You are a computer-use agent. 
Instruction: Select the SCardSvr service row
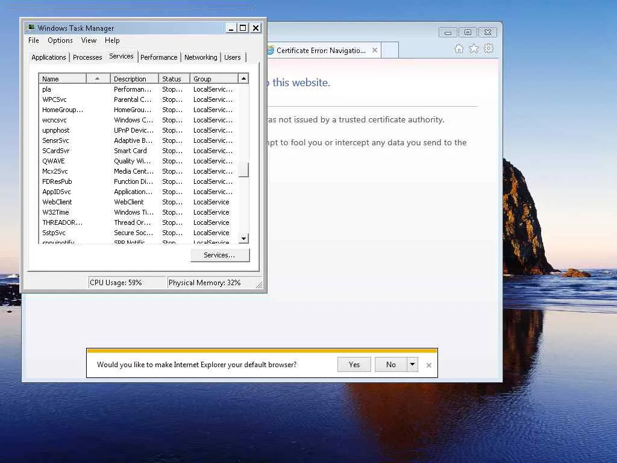[139, 151]
